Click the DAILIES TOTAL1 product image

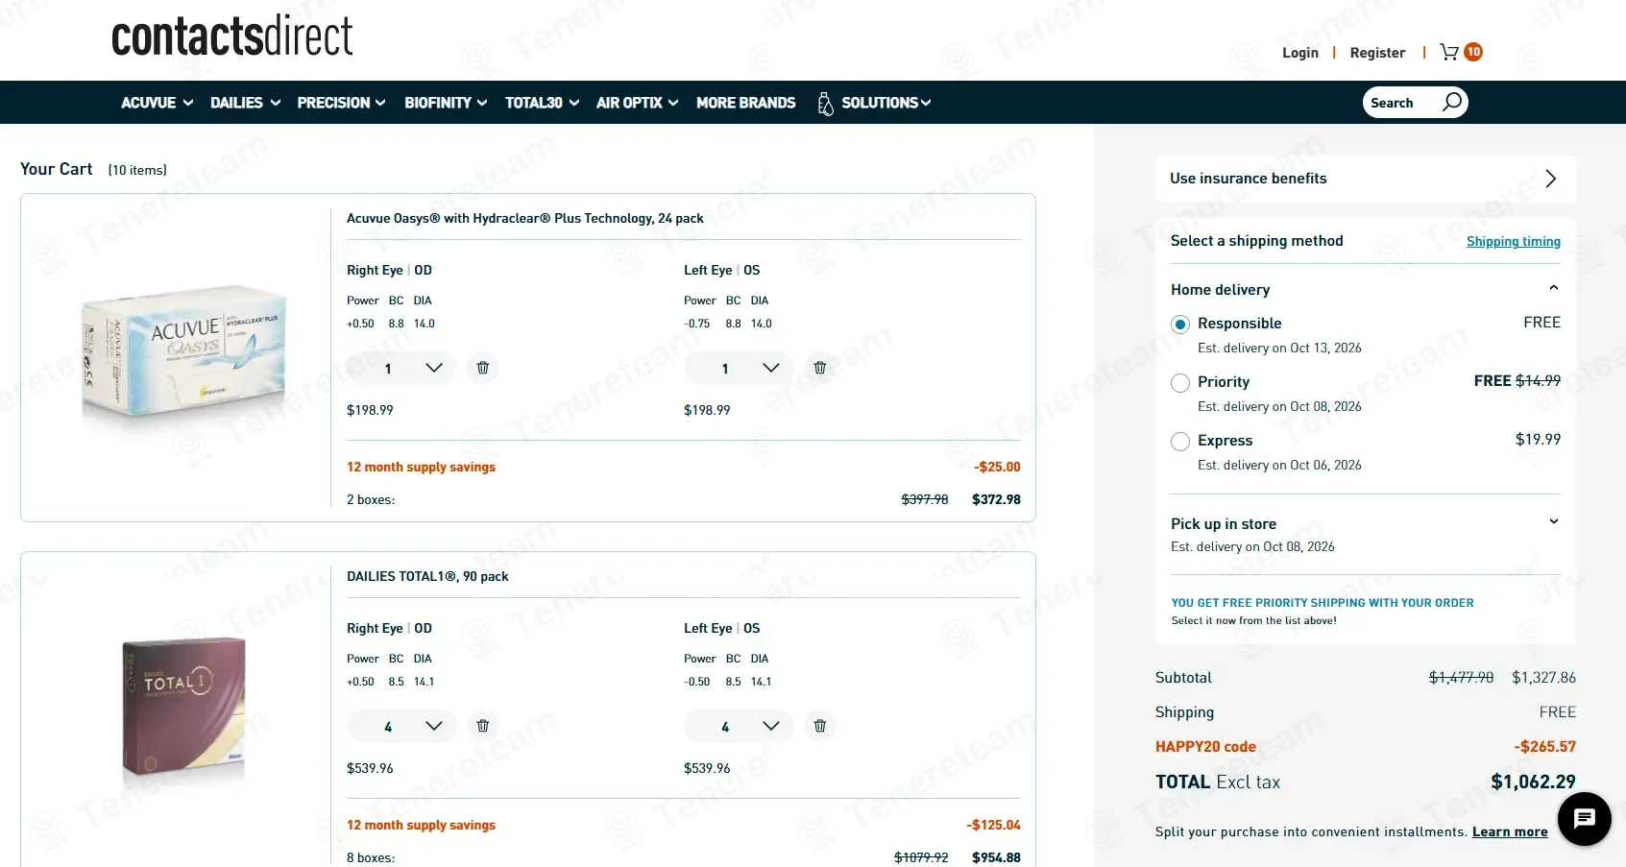[183, 708]
